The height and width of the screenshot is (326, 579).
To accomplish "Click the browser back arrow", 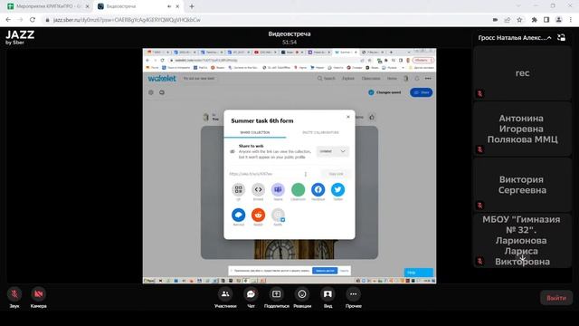I will [x=8, y=20].
